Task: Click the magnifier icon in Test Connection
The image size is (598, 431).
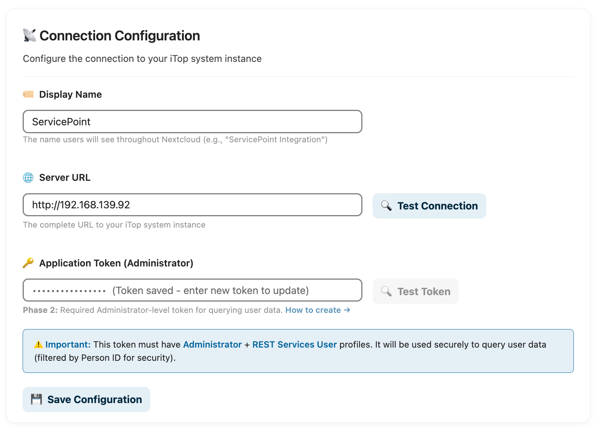Action: pos(386,206)
